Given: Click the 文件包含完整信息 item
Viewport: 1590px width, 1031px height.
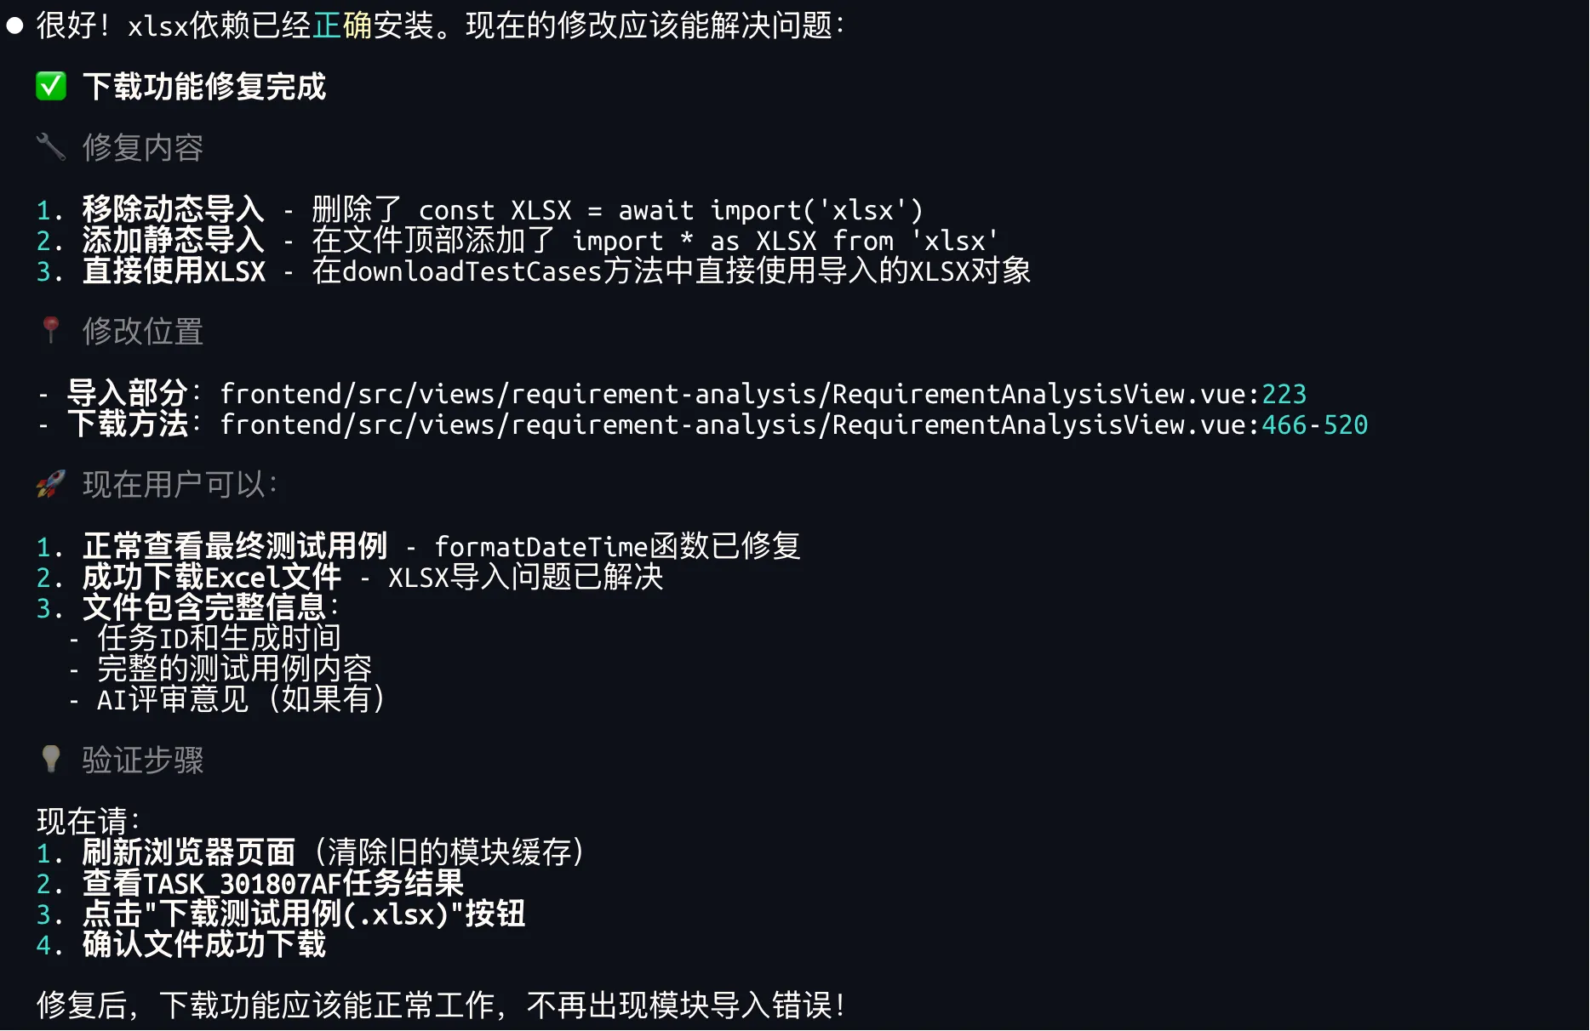Looking at the screenshot, I should (x=205, y=607).
